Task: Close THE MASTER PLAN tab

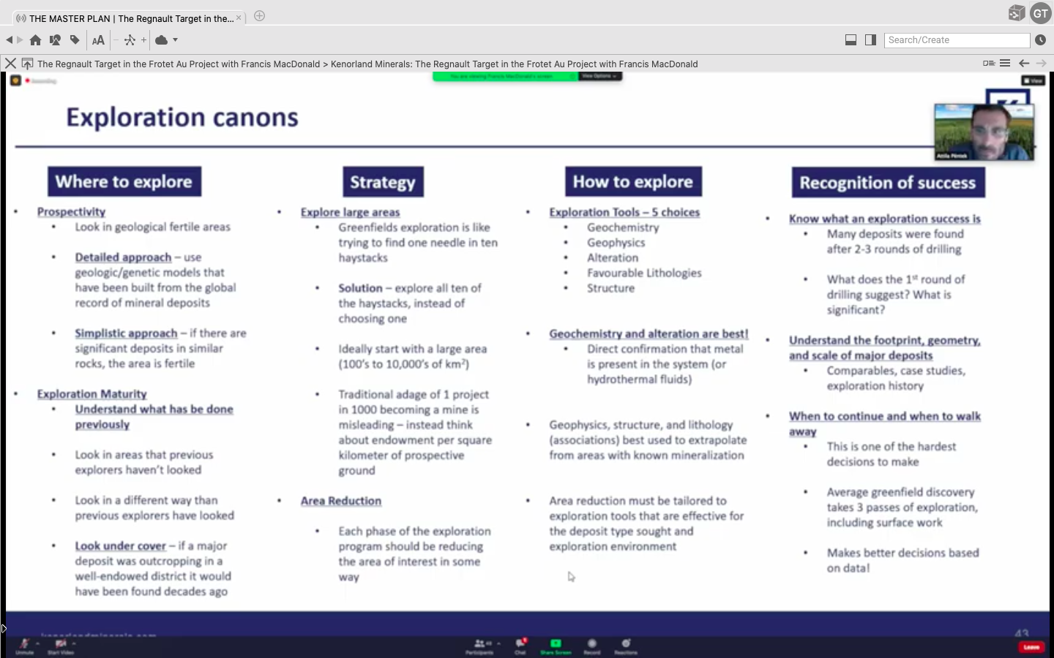Action: tap(239, 18)
